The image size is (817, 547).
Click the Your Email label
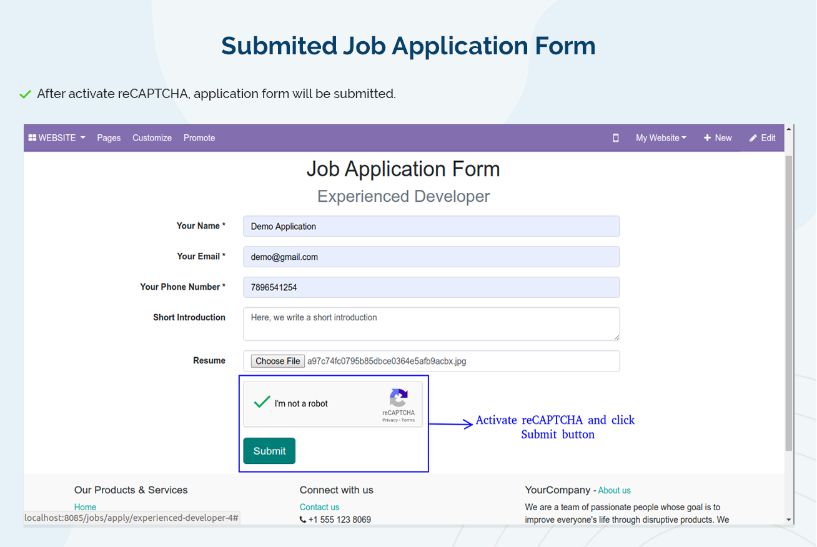[x=201, y=257]
